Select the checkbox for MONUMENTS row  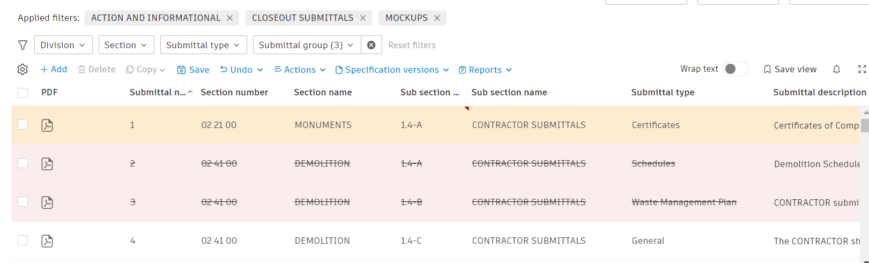23,125
